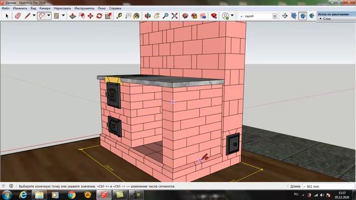Open Extension Manager ruby icon
The width and height of the screenshot is (356, 200).
214,16
